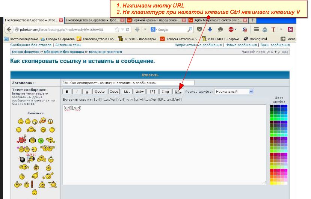
Task: Click the bold B formatting button
Action: pyautogui.click(x=67, y=91)
